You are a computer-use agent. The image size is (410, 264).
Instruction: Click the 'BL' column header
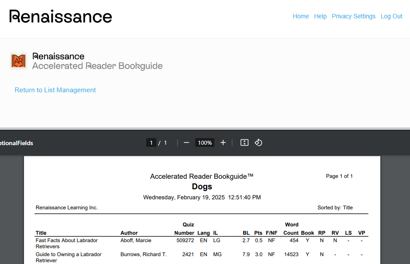pos(246,233)
